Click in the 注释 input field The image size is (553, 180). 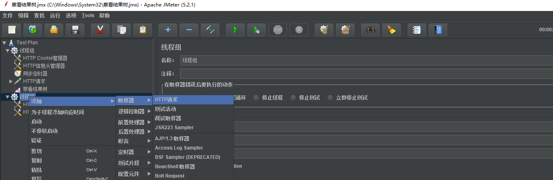pyautogui.click(x=366, y=74)
